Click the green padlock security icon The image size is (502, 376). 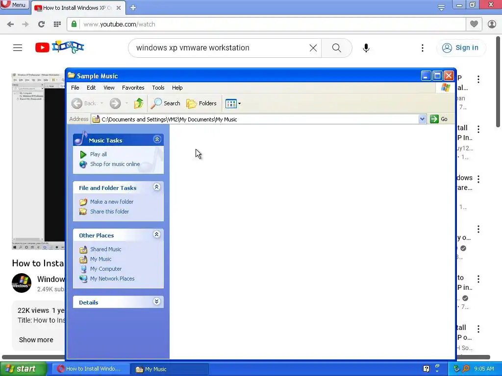(x=74, y=24)
